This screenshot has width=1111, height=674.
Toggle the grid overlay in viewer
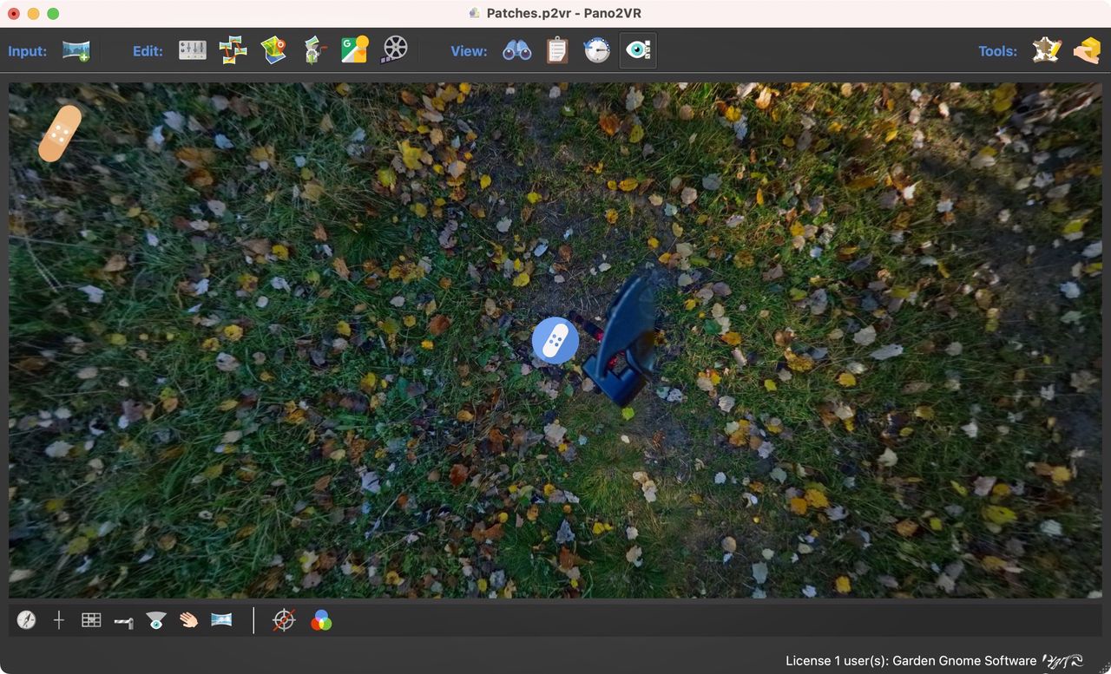tap(91, 620)
